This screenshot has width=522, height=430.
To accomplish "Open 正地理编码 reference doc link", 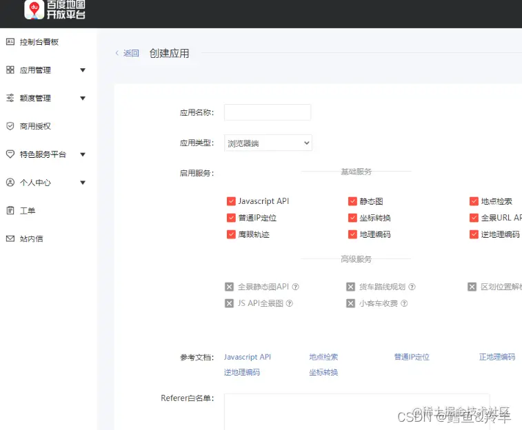I will [497, 357].
